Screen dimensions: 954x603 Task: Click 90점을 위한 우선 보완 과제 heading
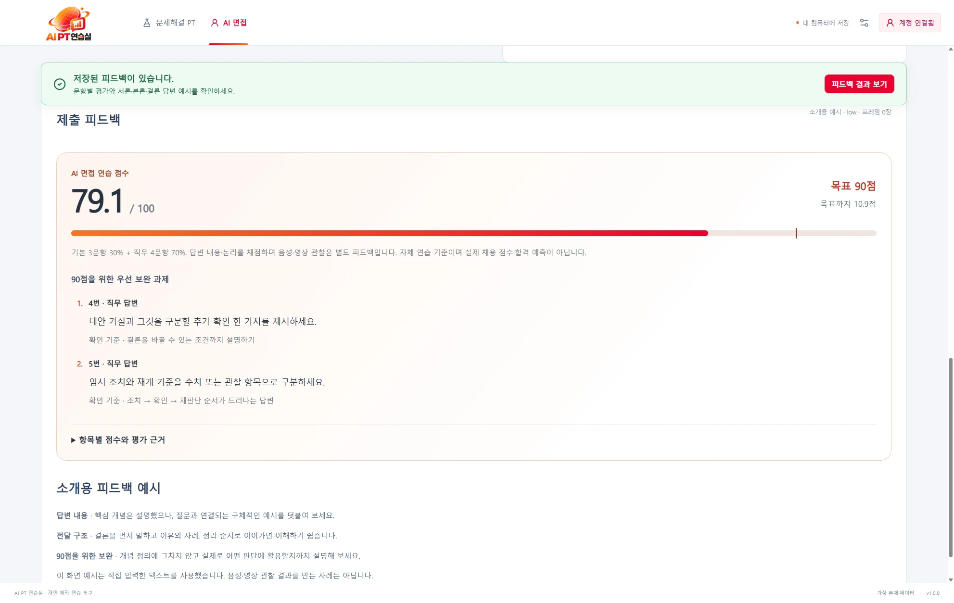pos(120,279)
